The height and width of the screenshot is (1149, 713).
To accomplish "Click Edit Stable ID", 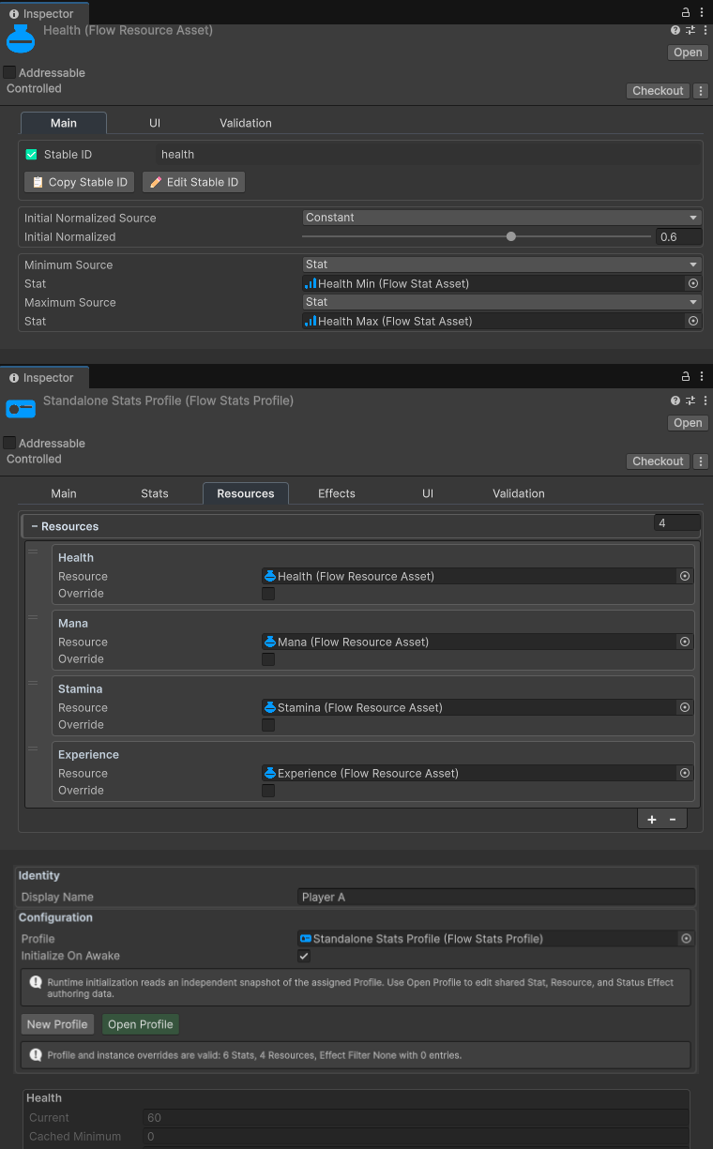I will (x=194, y=182).
